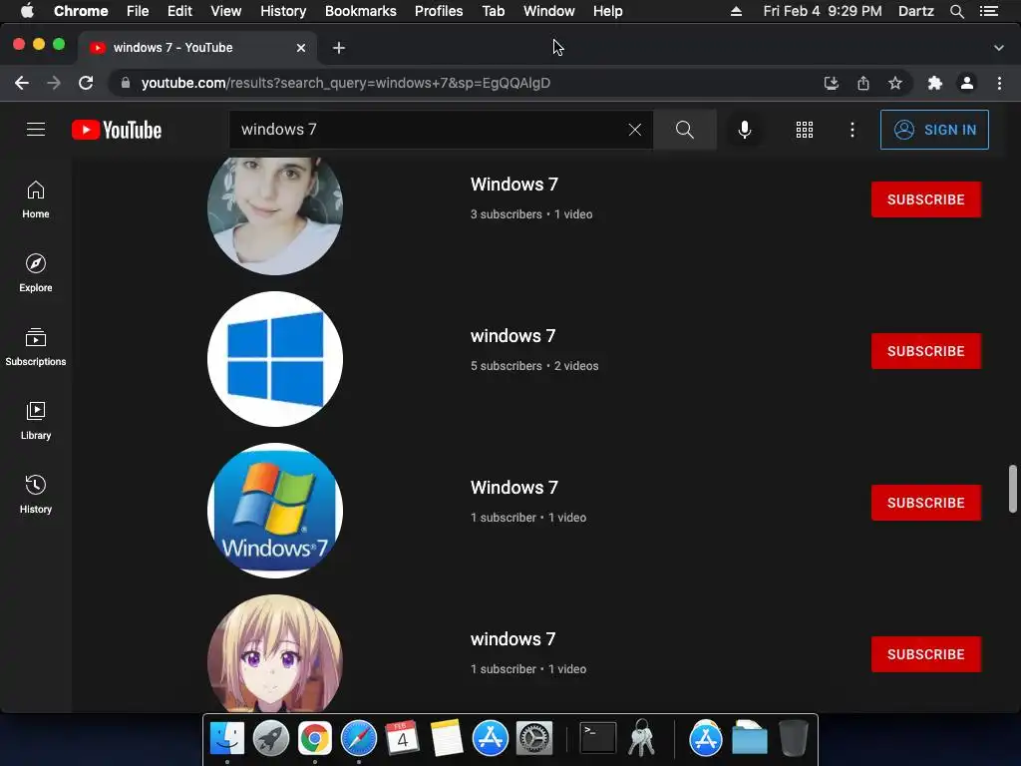
Task: Open the girl photo channel avatar
Action: point(275,215)
